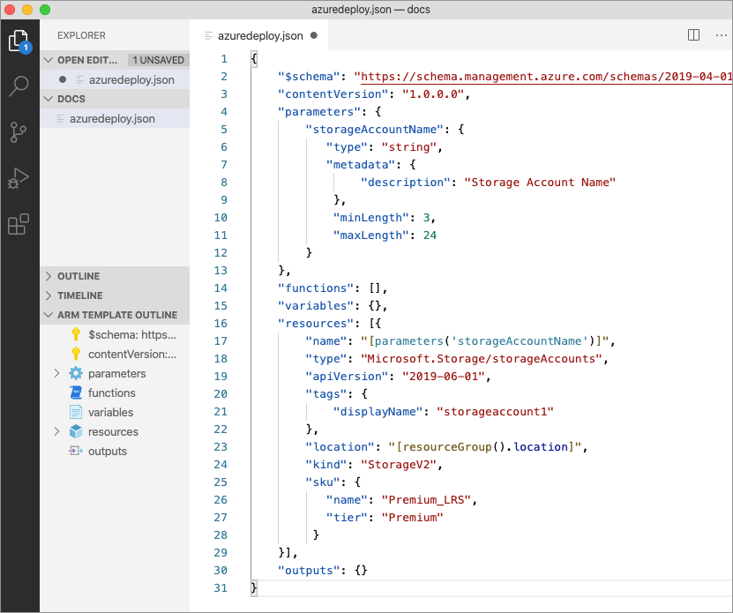Expand resources node in ARM outline

click(x=57, y=431)
